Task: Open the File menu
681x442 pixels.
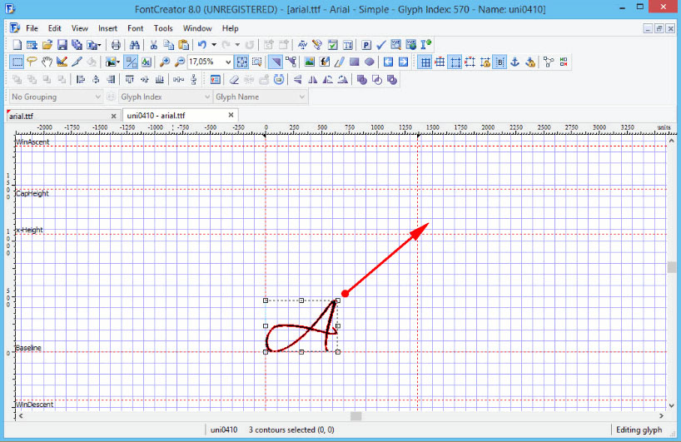Action: (x=32, y=28)
